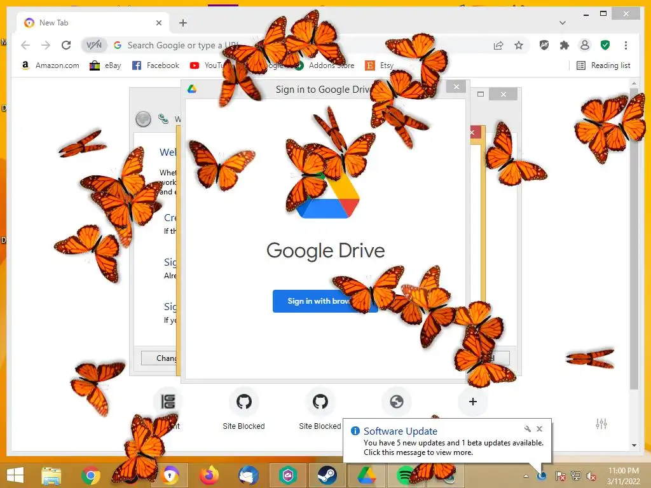The image size is (651, 488).
Task: Launch Firefox from taskbar
Action: (209, 475)
